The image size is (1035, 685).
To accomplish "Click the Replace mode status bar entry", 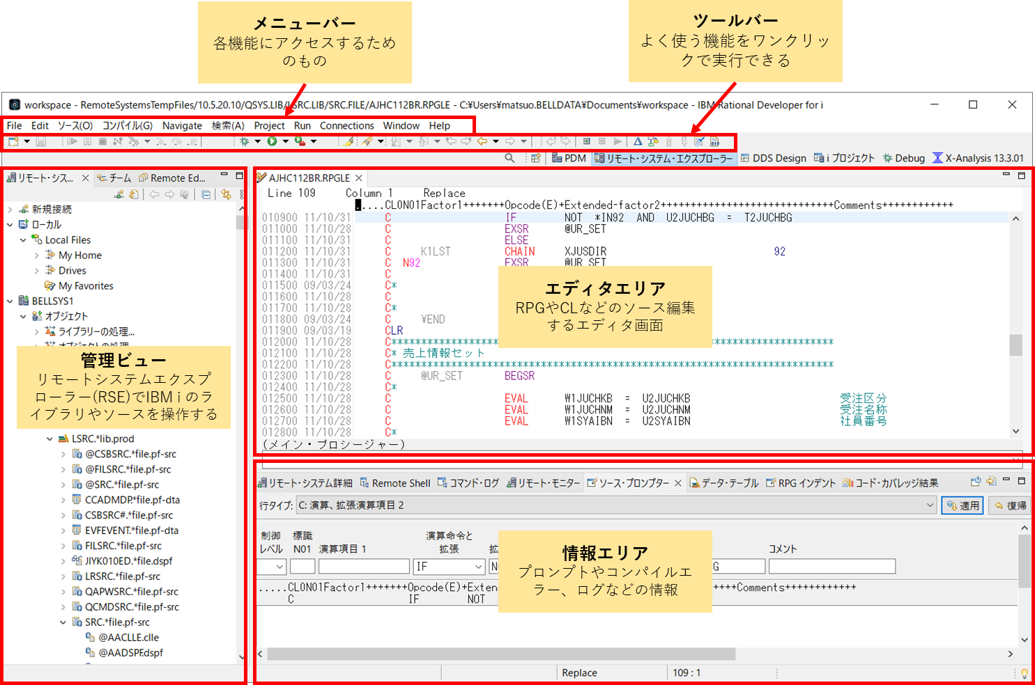I will click(x=579, y=673).
